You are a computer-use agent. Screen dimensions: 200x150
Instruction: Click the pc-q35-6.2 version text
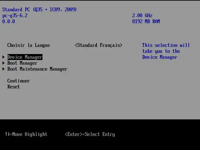[x=15, y=16]
